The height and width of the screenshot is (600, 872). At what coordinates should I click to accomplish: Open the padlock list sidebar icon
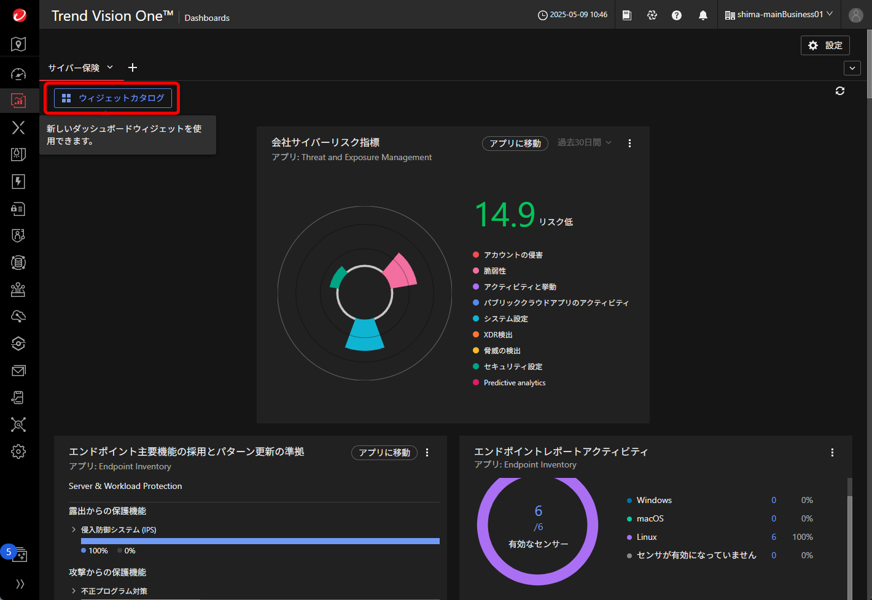tap(18, 209)
